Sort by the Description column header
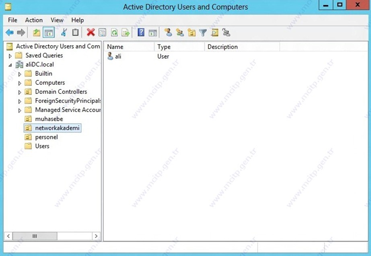 point(242,47)
